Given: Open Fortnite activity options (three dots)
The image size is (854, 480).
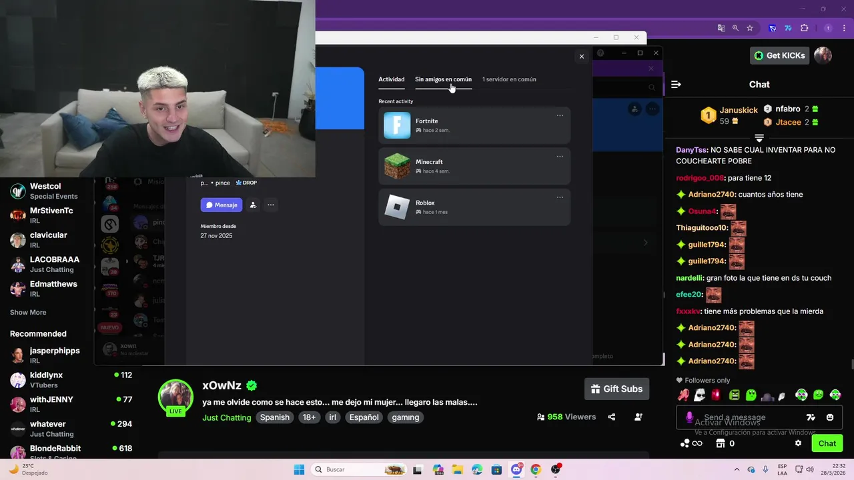Looking at the screenshot, I should click(560, 115).
